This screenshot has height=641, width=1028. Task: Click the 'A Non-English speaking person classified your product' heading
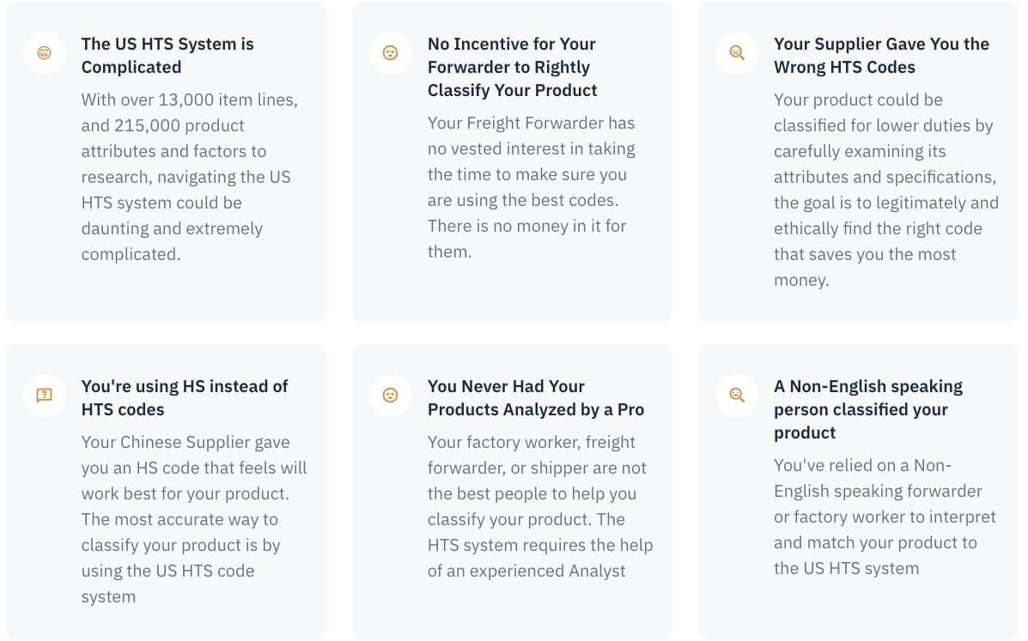pyautogui.click(x=868, y=409)
